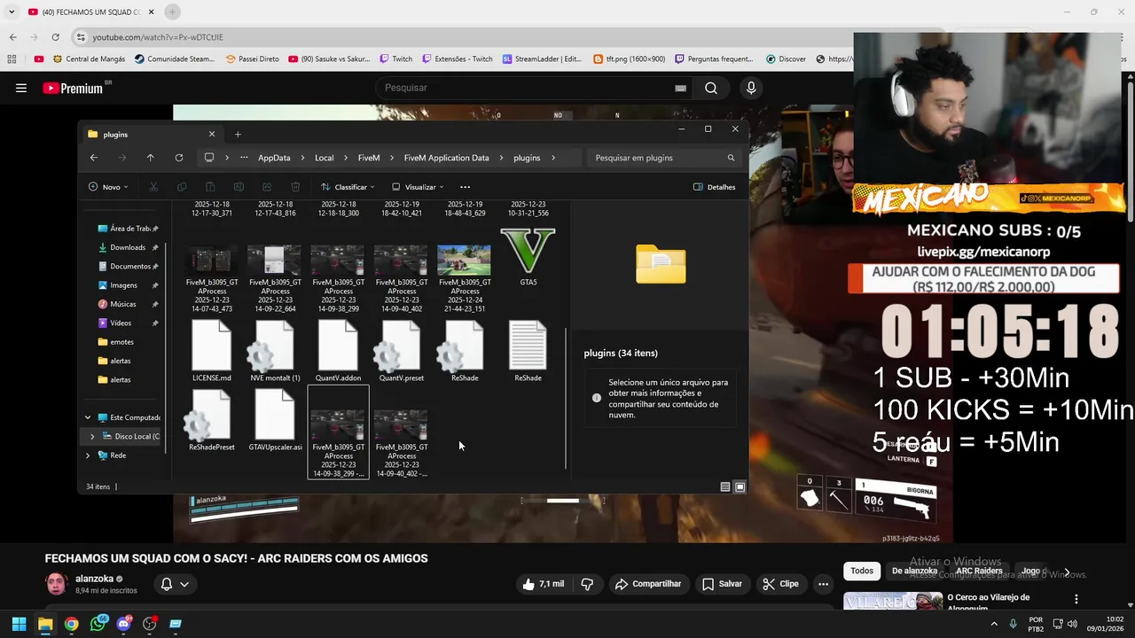Screen dimensions: 1135x638
Task: Switch to the plugins Explorer tab
Action: [x=152, y=135]
